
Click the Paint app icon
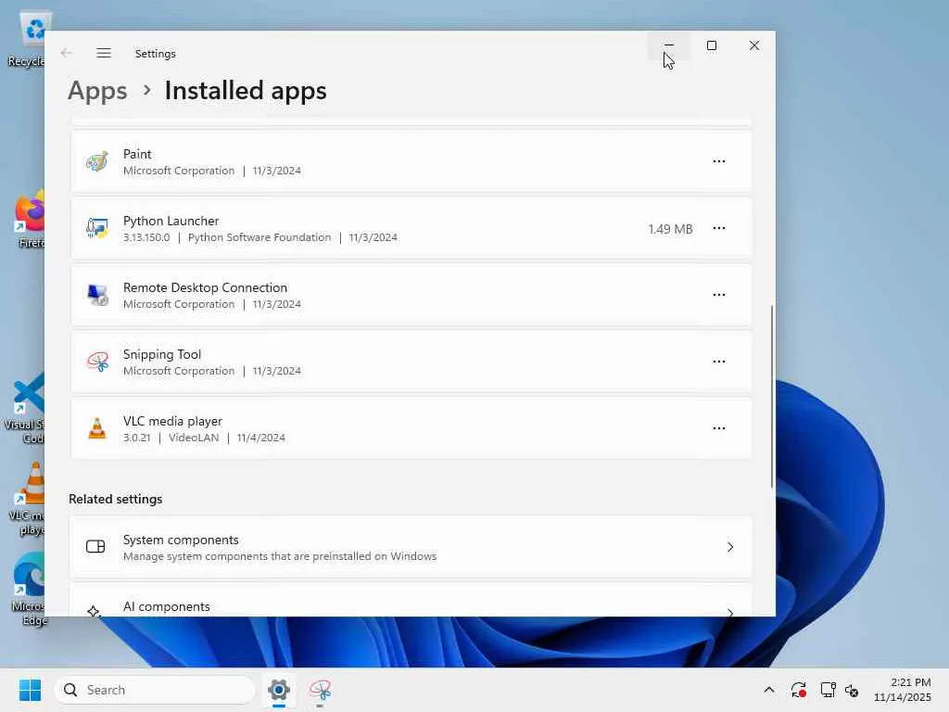point(96,161)
